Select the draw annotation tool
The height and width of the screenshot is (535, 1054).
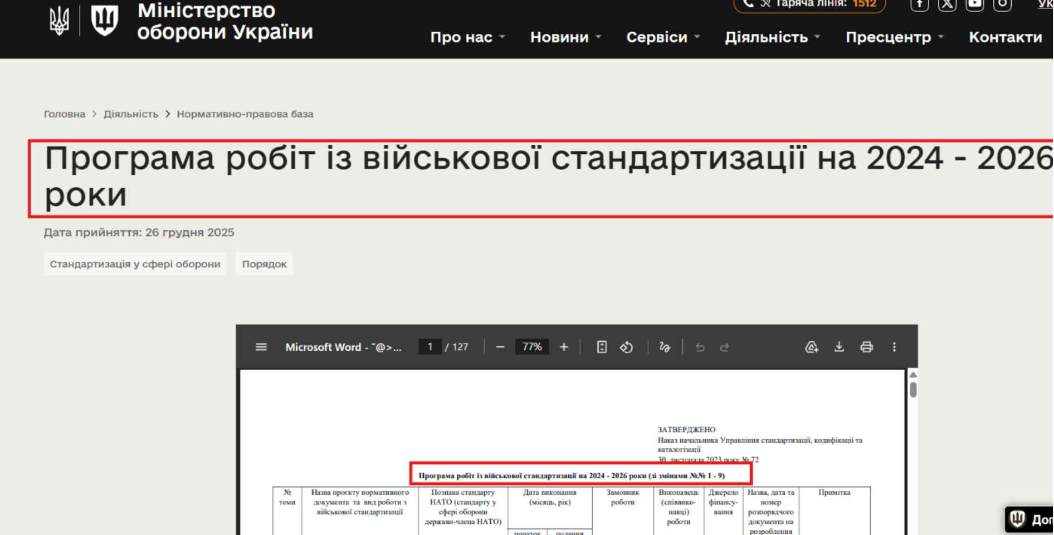coord(665,347)
